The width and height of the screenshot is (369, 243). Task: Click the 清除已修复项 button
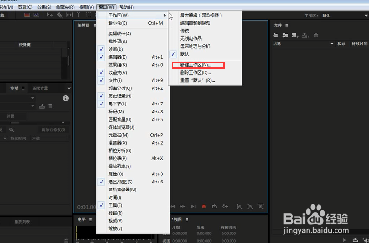pyautogui.click(x=53, y=130)
